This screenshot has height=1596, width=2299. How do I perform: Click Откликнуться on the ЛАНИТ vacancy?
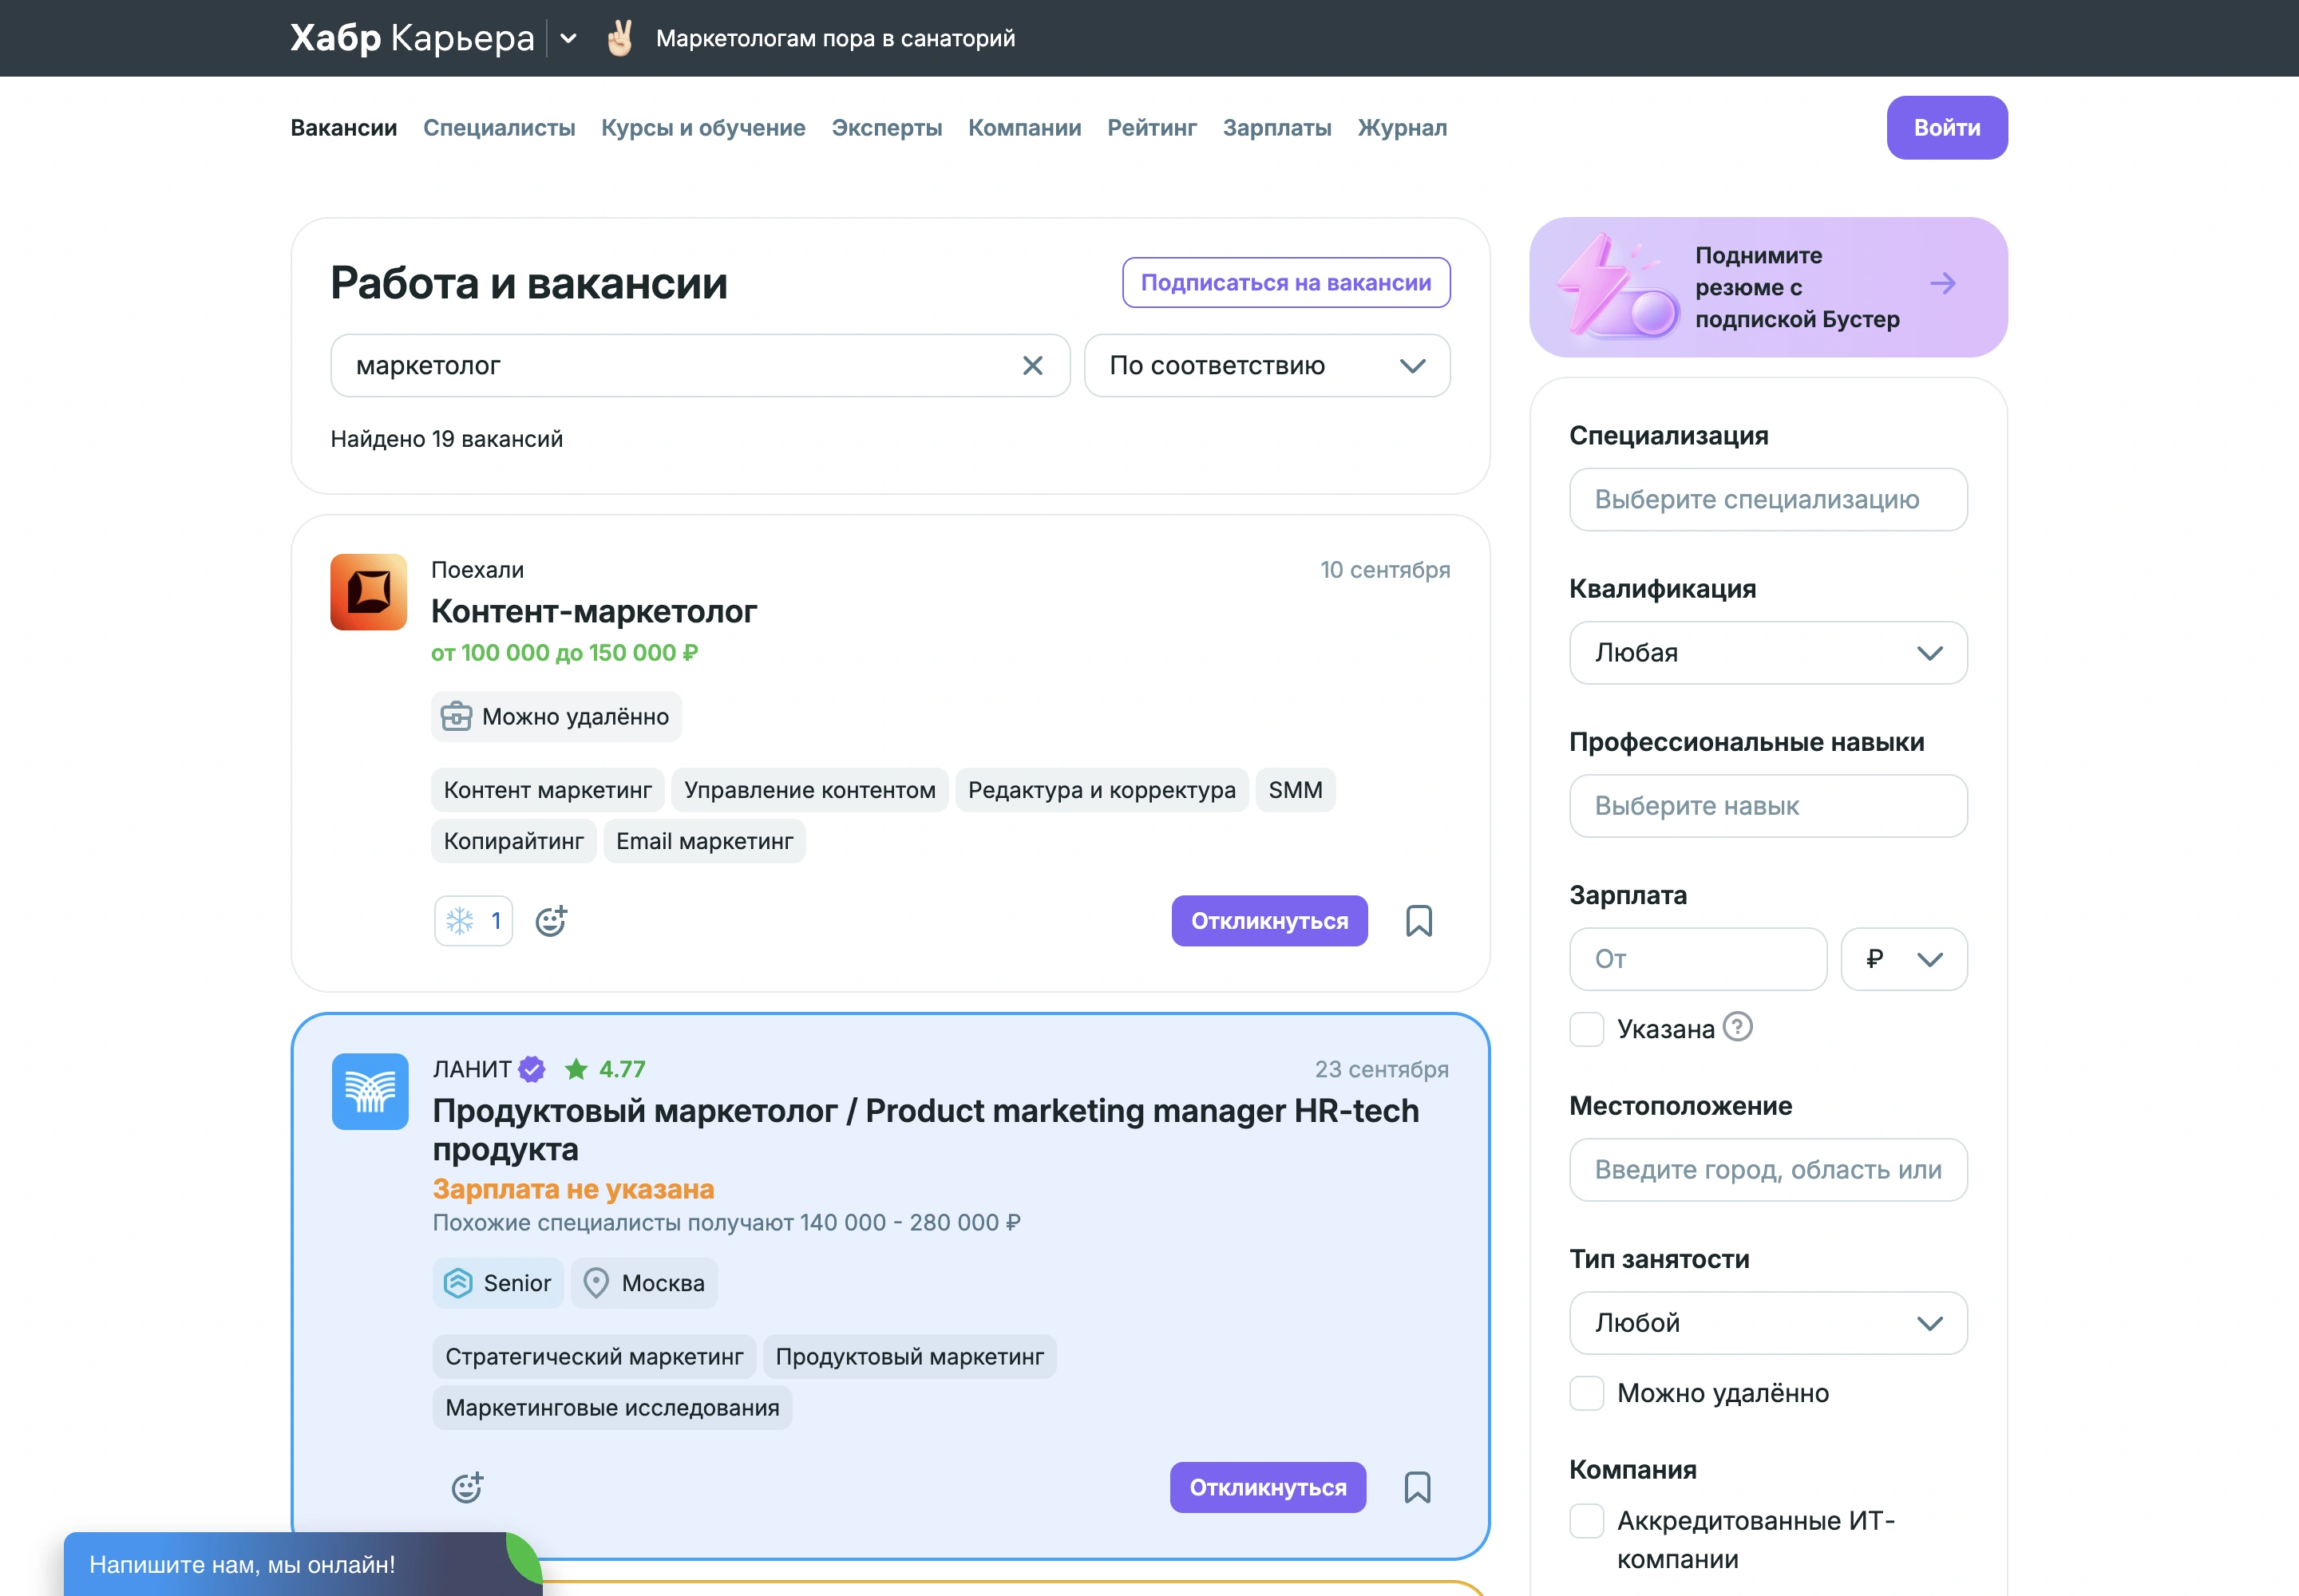[x=1268, y=1488]
